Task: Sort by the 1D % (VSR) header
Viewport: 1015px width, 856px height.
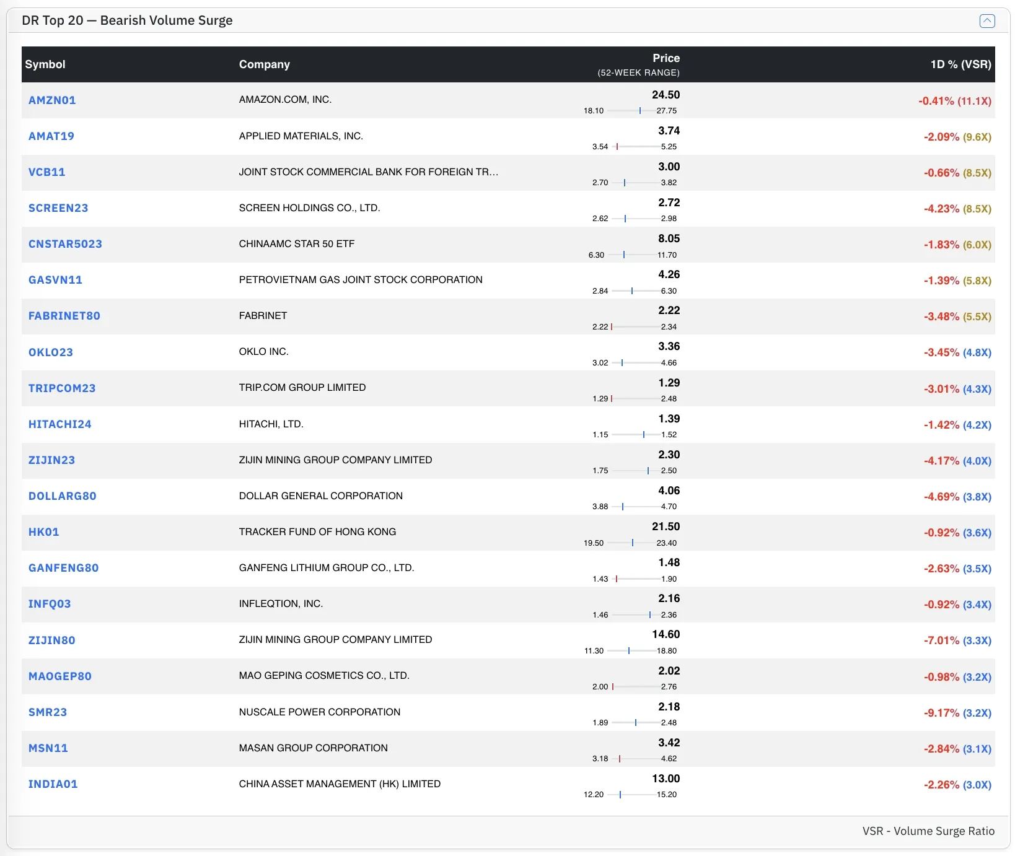Action: coord(961,64)
